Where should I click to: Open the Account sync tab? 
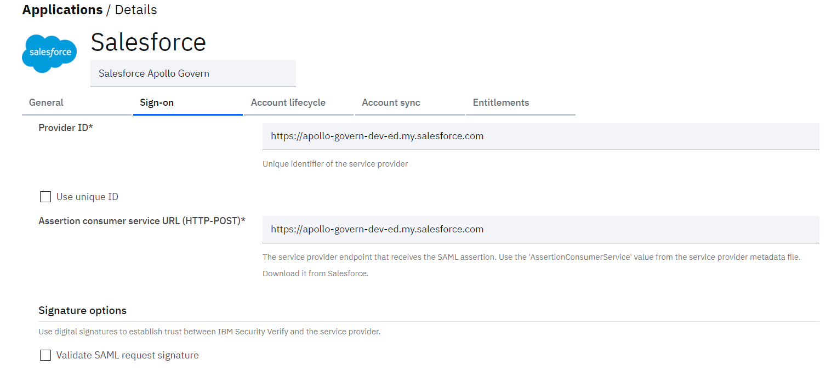(x=410, y=102)
